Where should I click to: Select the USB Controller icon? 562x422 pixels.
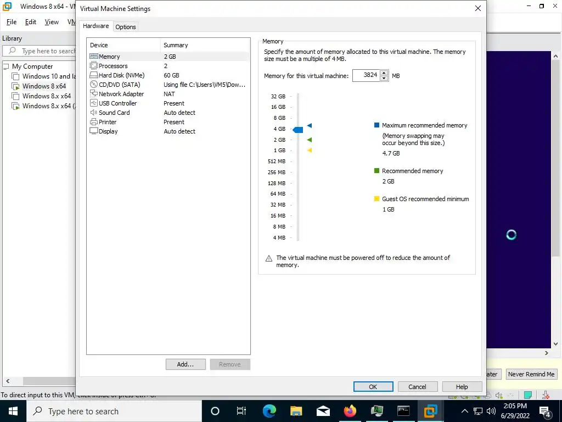click(93, 103)
